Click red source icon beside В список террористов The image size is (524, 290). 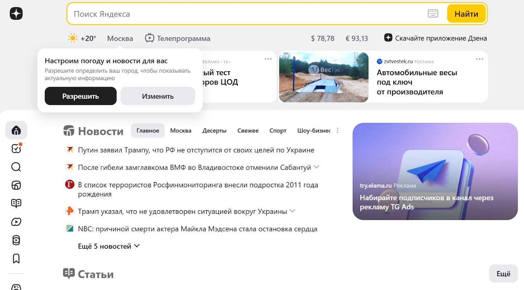[x=69, y=184]
